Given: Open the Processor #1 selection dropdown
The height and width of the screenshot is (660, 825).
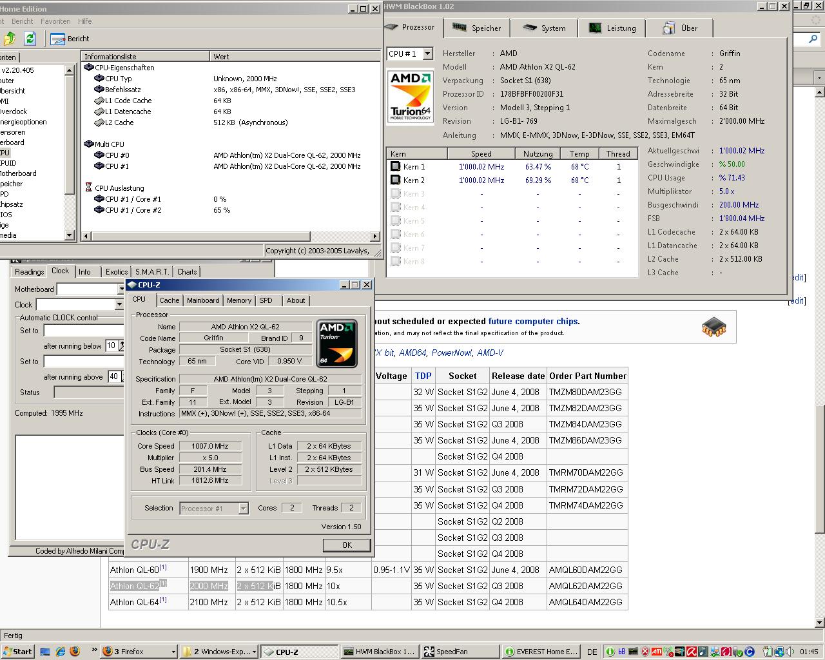Looking at the screenshot, I should pos(243,509).
